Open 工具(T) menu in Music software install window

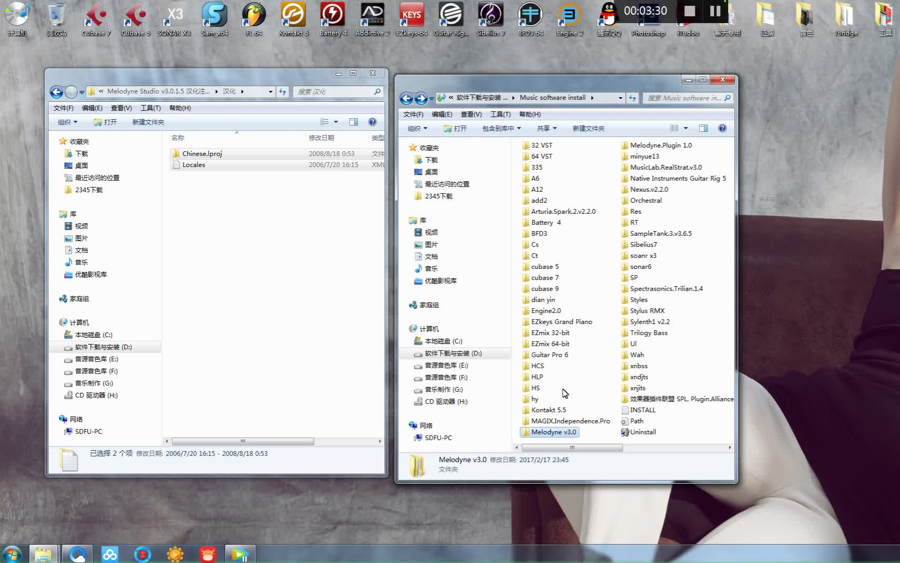click(500, 114)
